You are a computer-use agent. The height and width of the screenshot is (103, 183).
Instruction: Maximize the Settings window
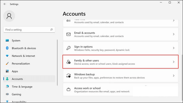[x=170, y=2]
